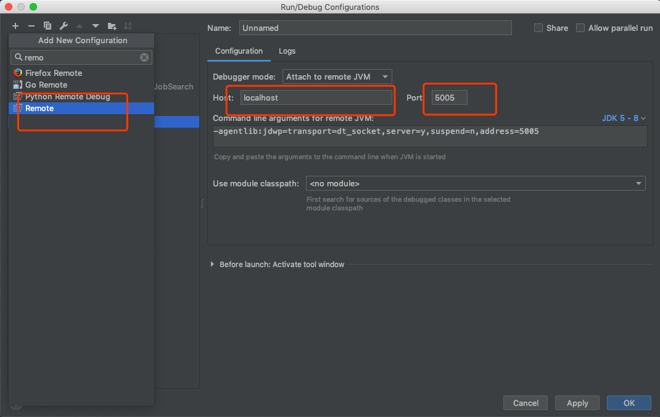Click the Host input field
660x417 pixels.
316,97
